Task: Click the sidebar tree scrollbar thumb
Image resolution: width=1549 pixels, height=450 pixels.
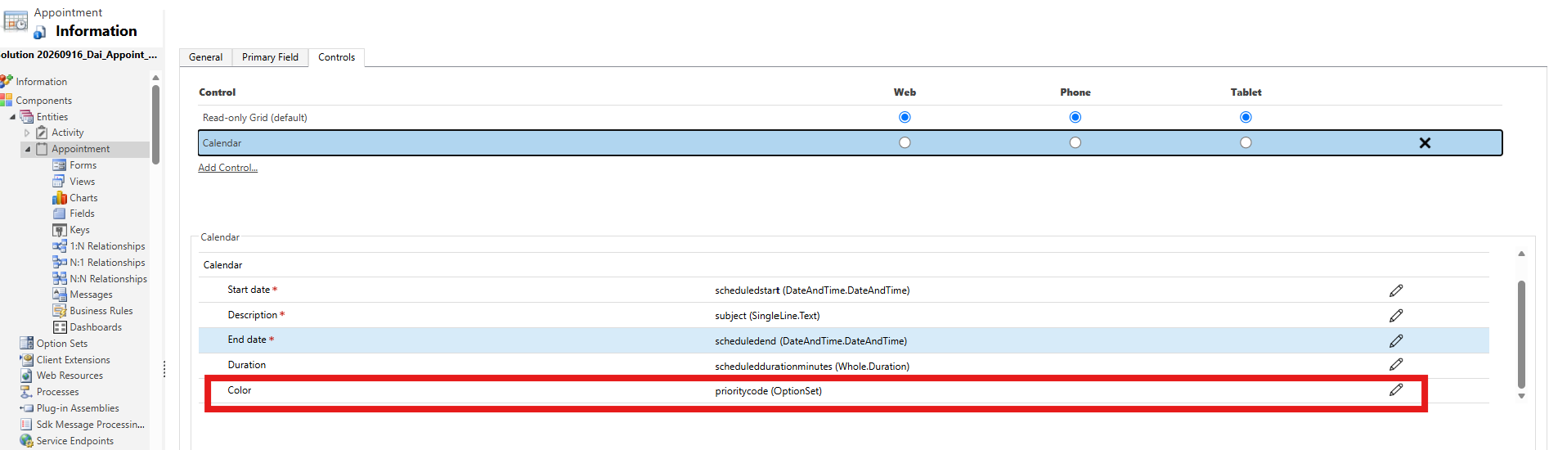Action: coord(155,124)
